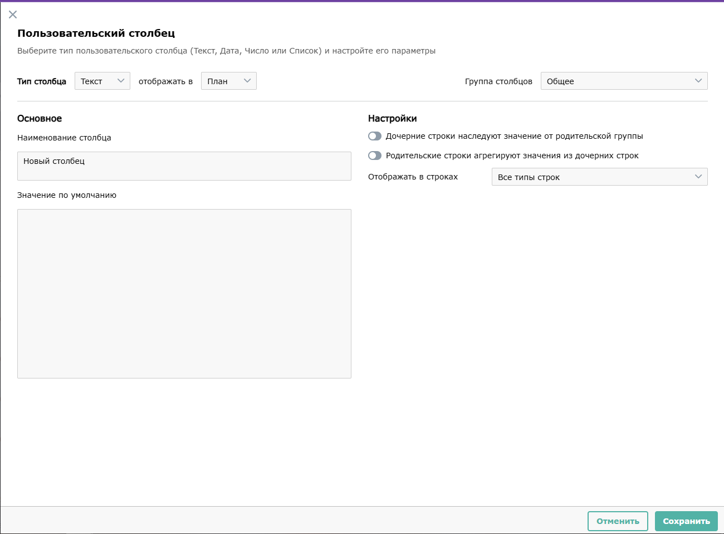Click the chevron in the Все типы строк dropdown
724x534 pixels.
tap(698, 177)
